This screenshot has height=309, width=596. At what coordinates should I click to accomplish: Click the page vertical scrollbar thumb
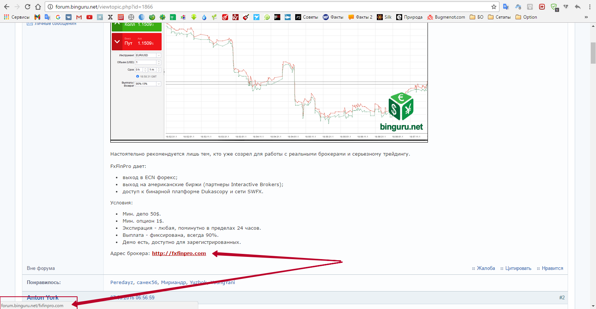click(593, 53)
